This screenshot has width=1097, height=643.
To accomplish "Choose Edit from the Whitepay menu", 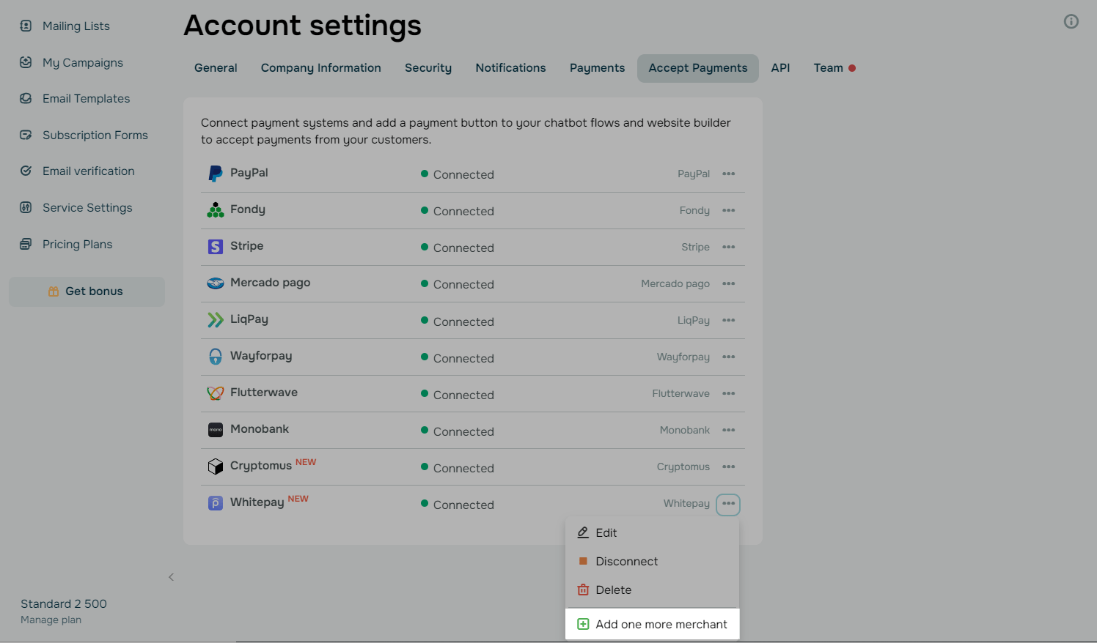I will 606,533.
